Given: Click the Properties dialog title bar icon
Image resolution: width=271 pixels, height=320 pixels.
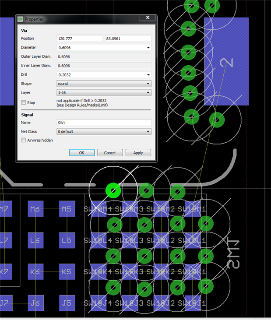Looking at the screenshot, I should (x=20, y=19).
